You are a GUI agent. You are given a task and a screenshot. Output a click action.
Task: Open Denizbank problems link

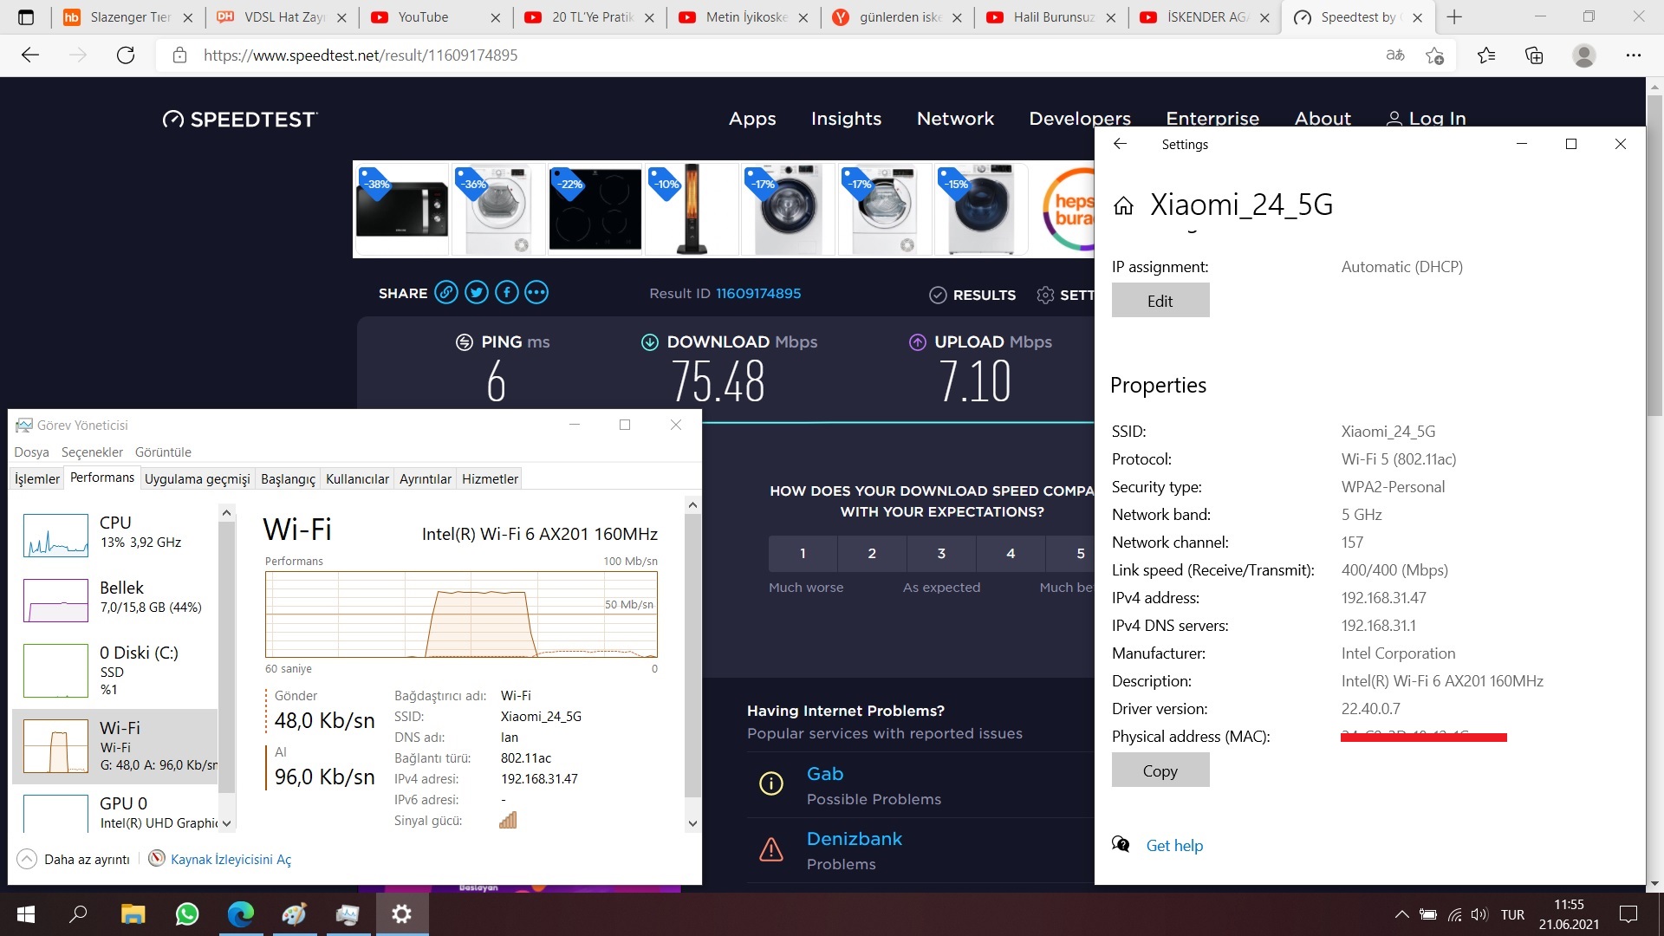(855, 838)
